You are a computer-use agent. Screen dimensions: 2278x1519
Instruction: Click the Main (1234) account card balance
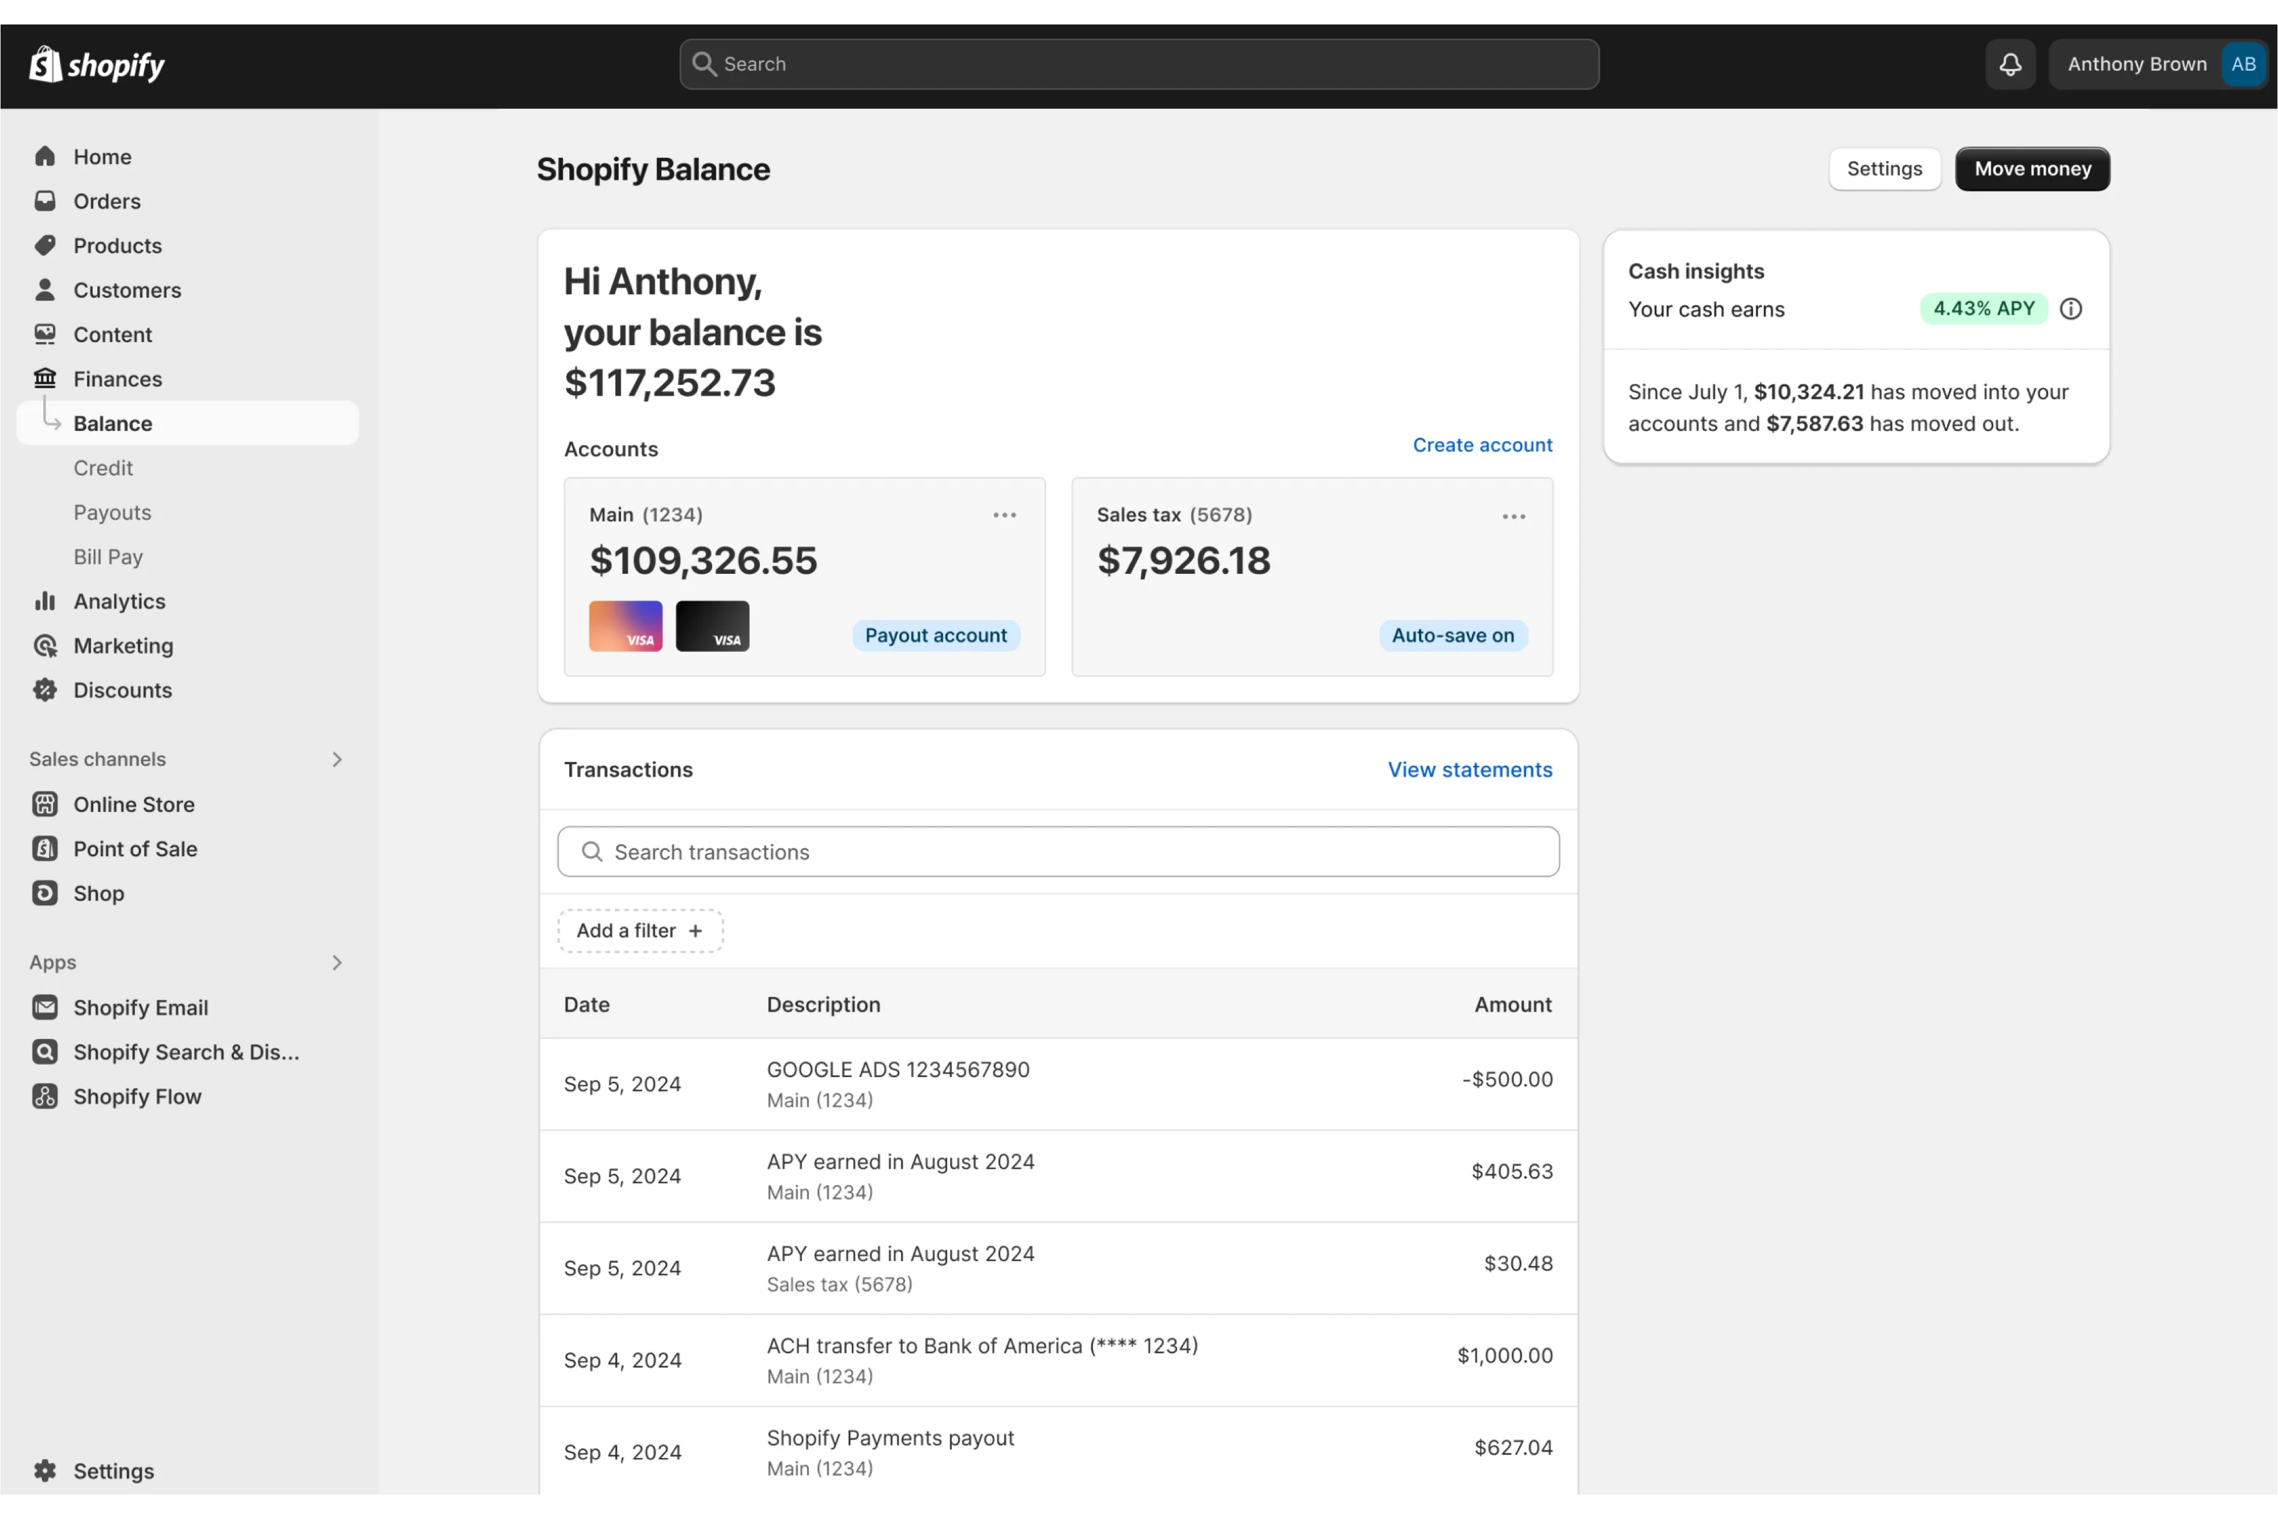click(703, 561)
